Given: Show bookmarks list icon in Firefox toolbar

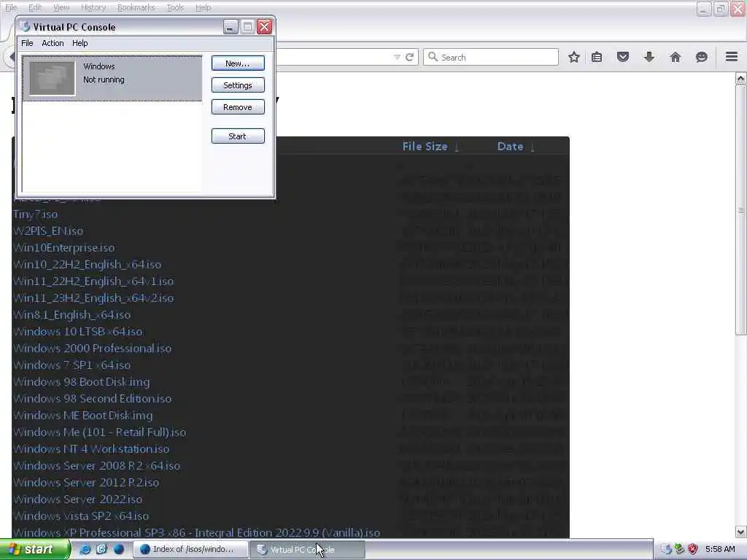Looking at the screenshot, I should click(597, 57).
